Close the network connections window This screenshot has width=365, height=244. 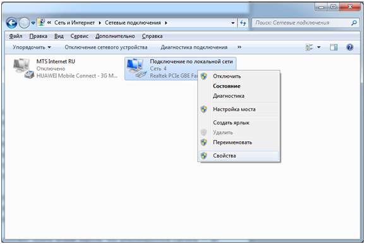(x=350, y=7)
